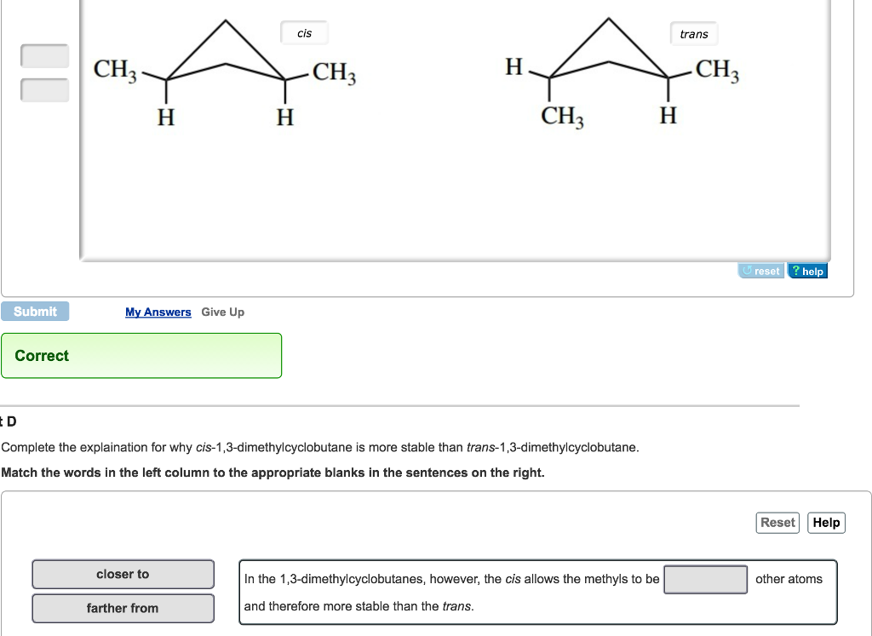Click the lower empty label slot
Viewport: 872px width, 636px height.
(x=44, y=90)
